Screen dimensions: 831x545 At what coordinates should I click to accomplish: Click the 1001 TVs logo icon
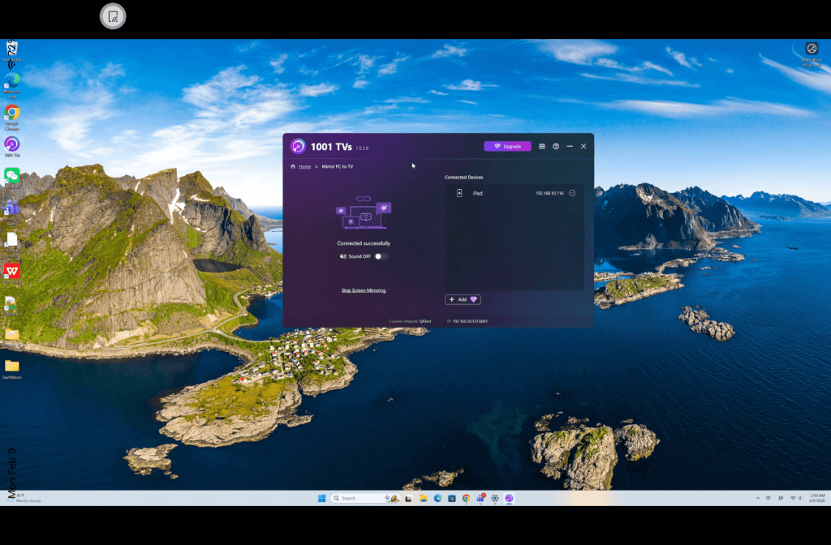coord(298,147)
